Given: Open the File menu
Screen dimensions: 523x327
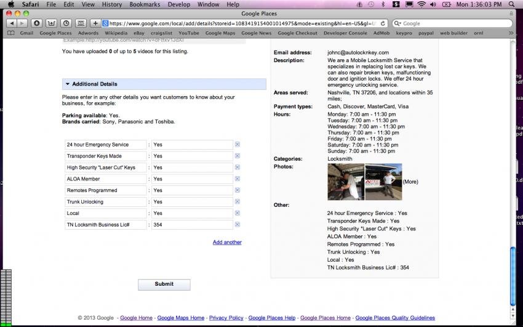Looking at the screenshot, I should (51, 4).
